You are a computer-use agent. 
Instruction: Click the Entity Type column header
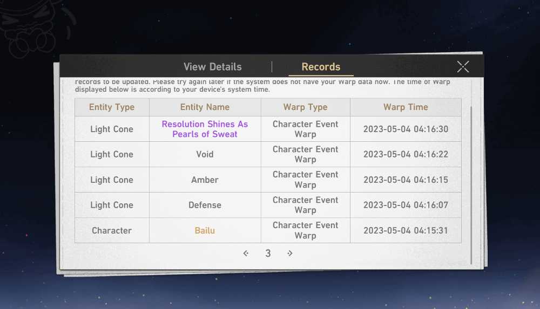point(112,107)
